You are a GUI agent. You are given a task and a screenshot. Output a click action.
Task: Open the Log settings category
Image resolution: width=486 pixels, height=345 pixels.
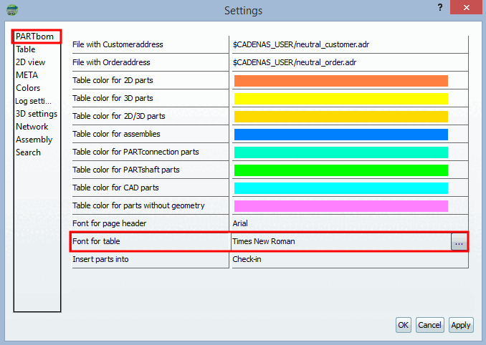coord(33,101)
